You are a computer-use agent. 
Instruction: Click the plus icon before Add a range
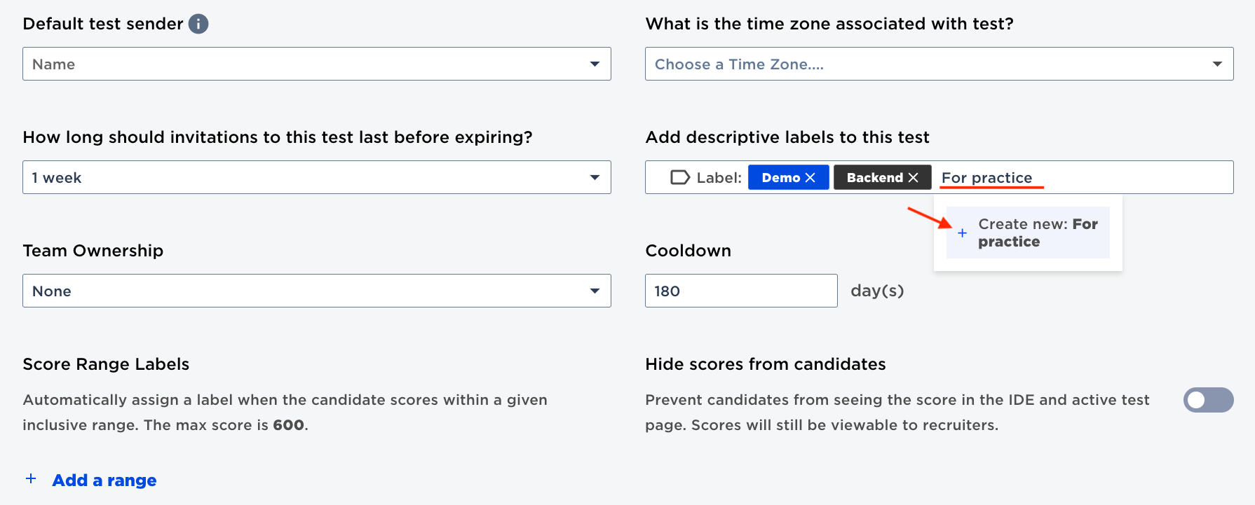(31, 479)
